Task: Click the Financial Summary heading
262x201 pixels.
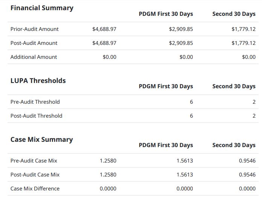Action: pyautogui.click(x=42, y=8)
